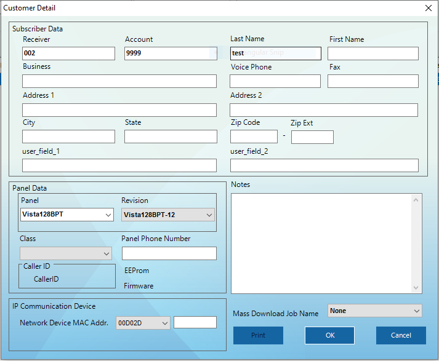Close the Customer Detail dialog
Viewport: 439px width, 361px height.
(429, 8)
